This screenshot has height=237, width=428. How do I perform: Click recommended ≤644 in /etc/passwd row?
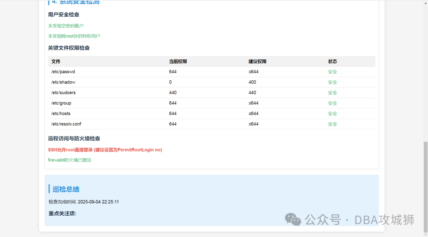[x=253, y=72]
